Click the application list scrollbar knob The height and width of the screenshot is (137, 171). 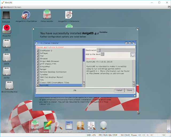point(84,55)
